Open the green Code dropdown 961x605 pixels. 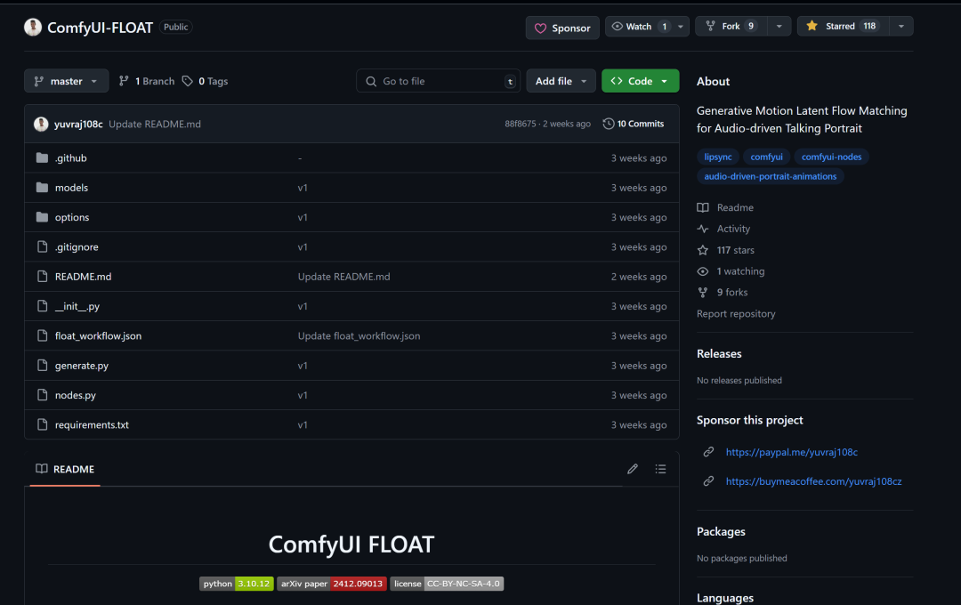[640, 81]
